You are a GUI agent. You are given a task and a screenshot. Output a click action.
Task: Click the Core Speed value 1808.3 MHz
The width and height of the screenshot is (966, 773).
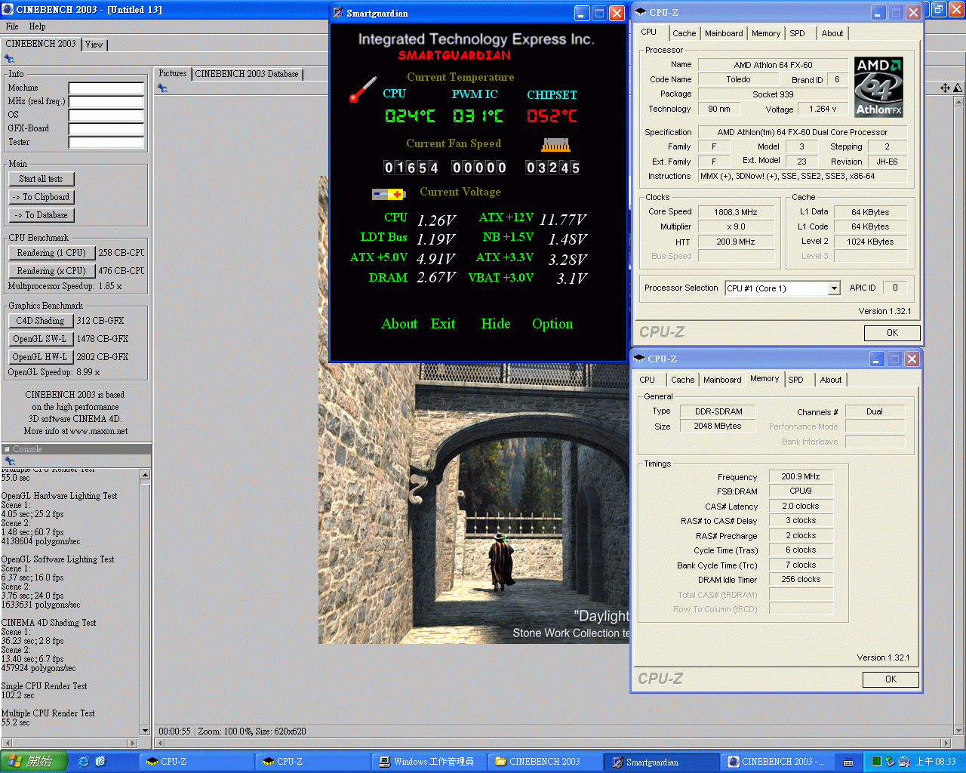[x=735, y=212]
